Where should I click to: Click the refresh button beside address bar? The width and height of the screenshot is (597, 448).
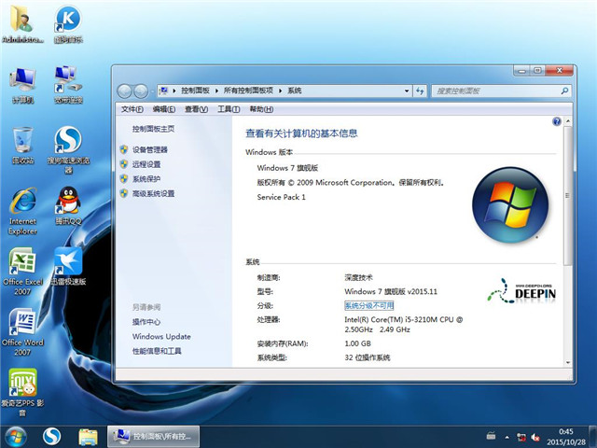pos(420,91)
